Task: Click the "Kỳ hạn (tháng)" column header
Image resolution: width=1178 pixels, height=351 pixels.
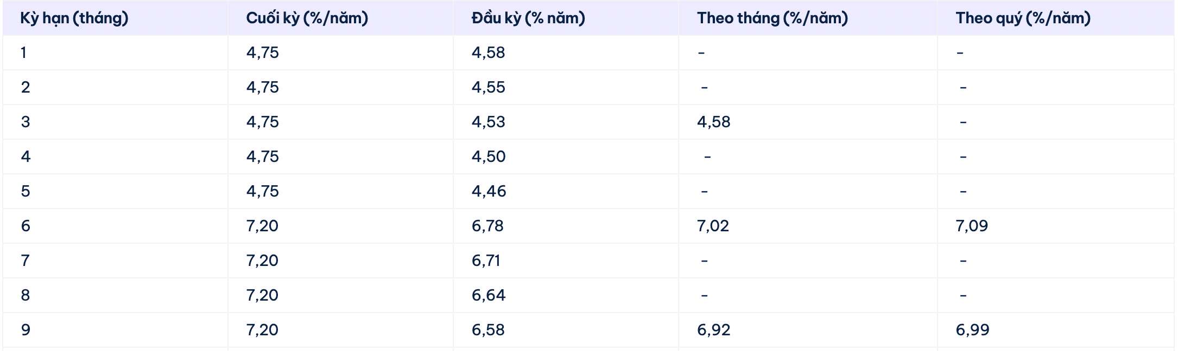Action: tap(74, 18)
